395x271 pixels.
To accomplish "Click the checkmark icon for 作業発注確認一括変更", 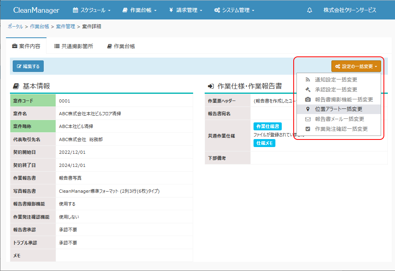I will [308, 129].
